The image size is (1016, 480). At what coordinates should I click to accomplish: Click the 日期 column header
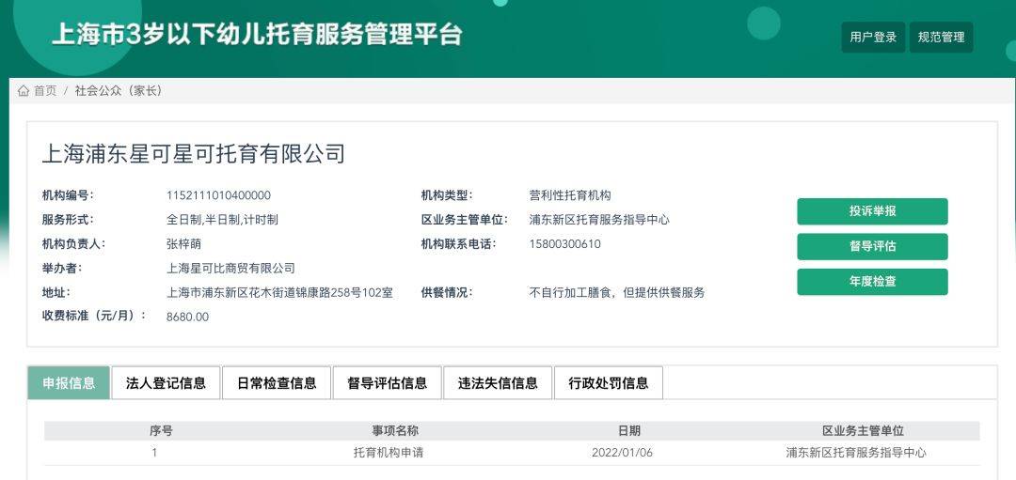628,431
